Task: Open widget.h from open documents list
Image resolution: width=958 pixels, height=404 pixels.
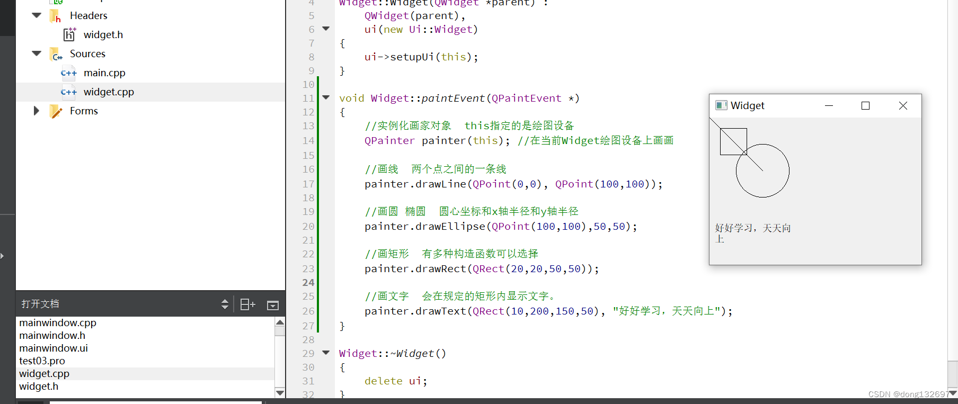Action: [x=39, y=386]
